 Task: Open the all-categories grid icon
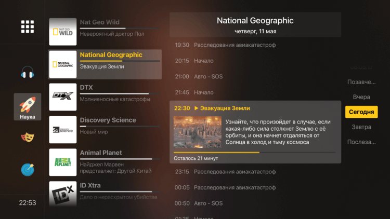click(x=28, y=26)
